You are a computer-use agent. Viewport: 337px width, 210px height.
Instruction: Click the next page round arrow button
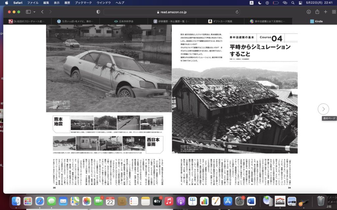click(323, 109)
